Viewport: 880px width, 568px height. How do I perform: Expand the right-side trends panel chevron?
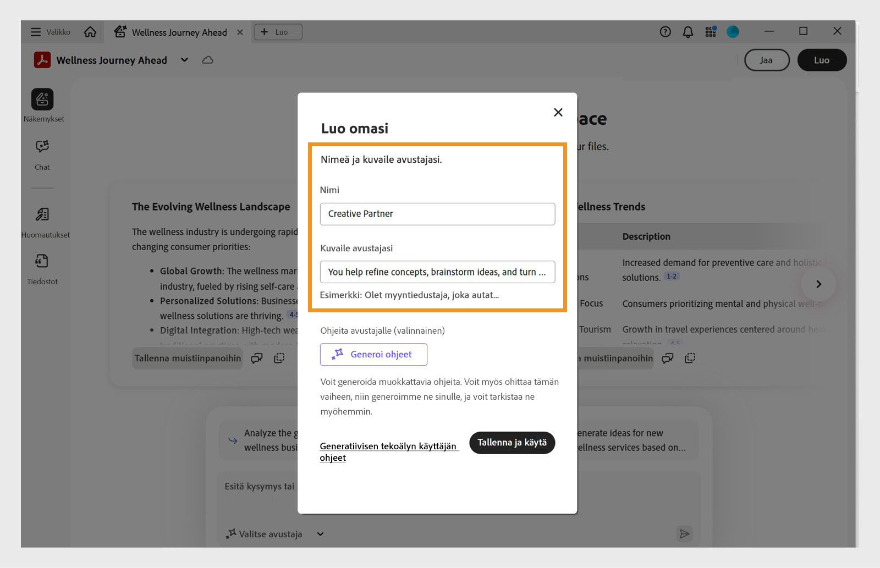tap(818, 284)
